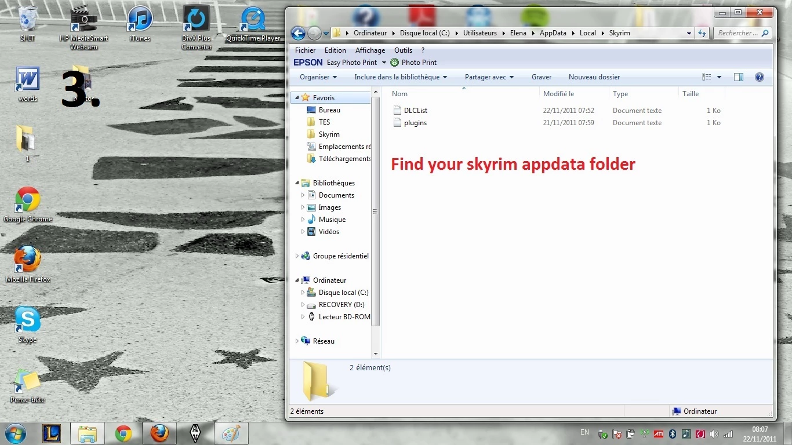Open the Edition menu
This screenshot has height=445, width=792.
point(335,50)
